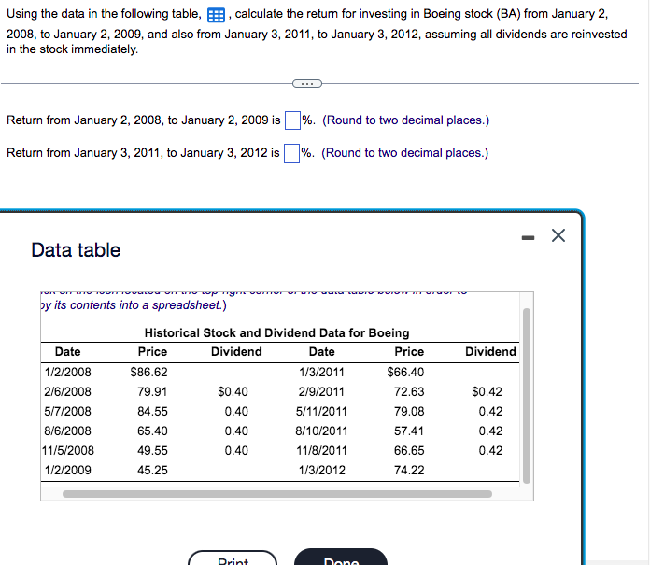Select the 49.55 price cell
The image size is (650, 565).
coord(152,450)
